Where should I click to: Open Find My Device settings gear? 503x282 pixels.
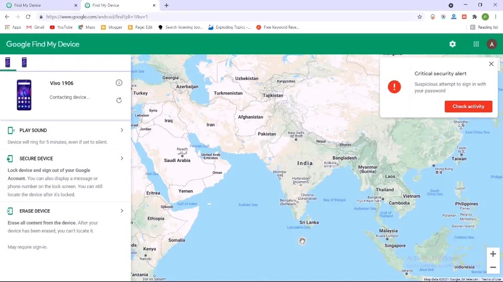[452, 44]
